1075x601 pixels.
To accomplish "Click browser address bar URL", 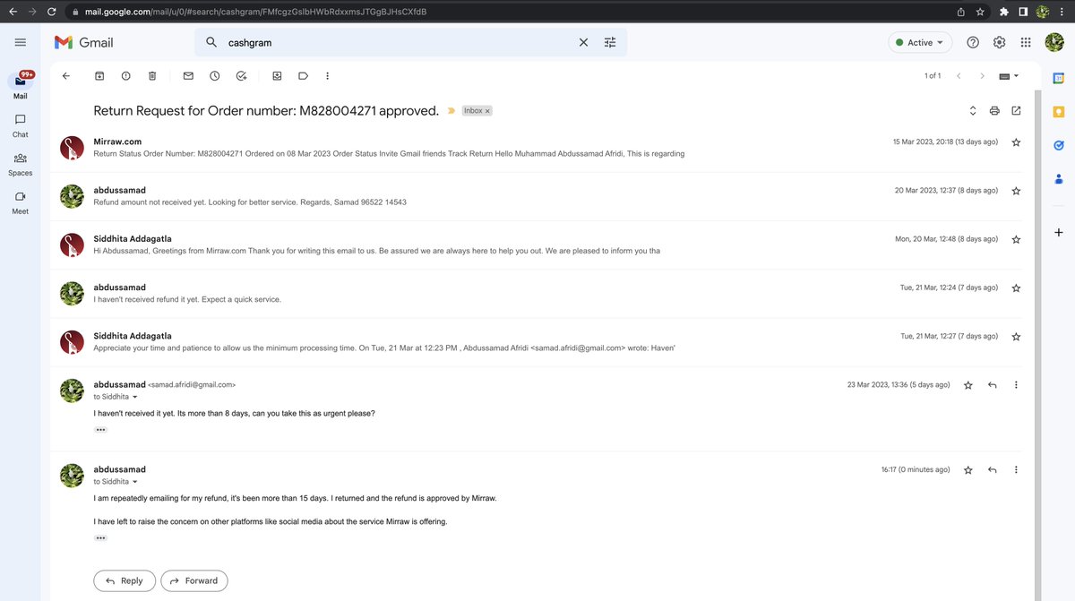I will tap(256, 12).
